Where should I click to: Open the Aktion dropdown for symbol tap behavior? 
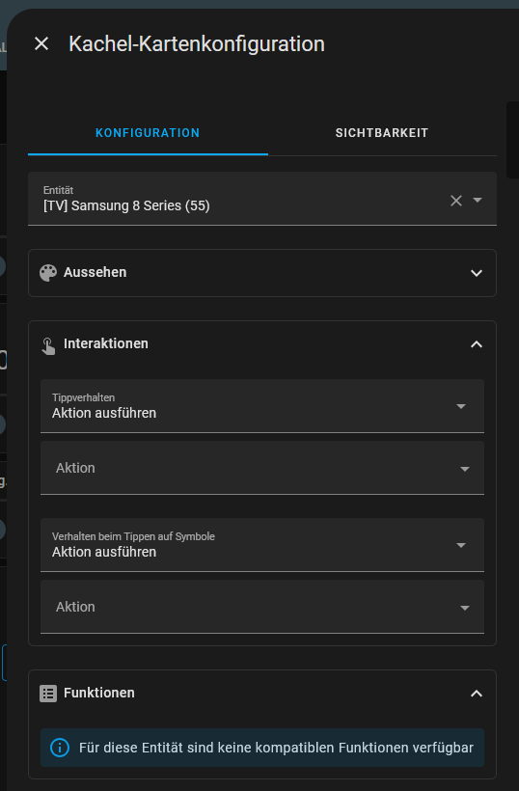coord(262,607)
